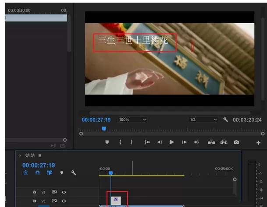Hide track V3 output eye
267x207 pixels.
(64, 192)
